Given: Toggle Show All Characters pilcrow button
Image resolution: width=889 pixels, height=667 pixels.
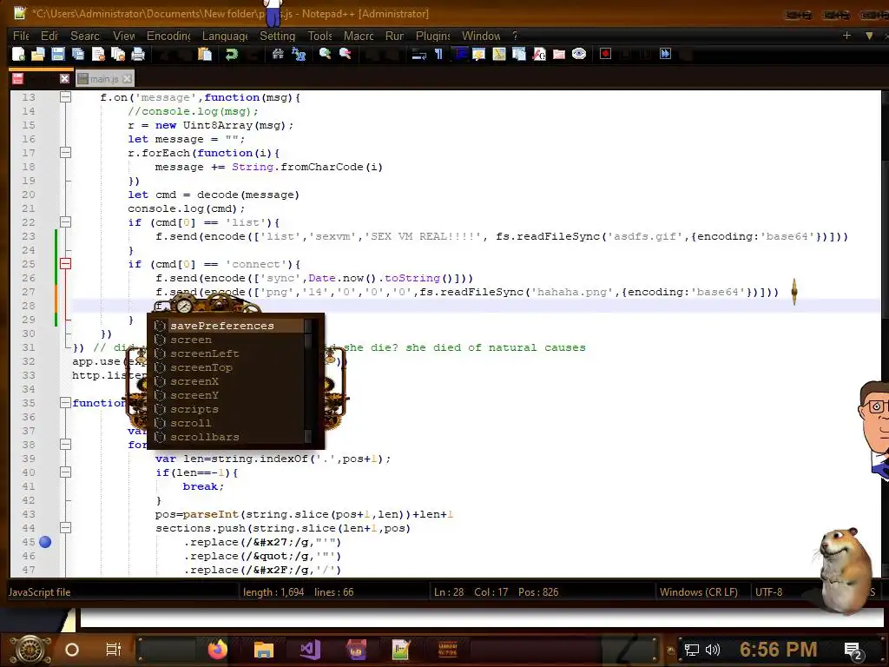Looking at the screenshot, I should tap(438, 54).
